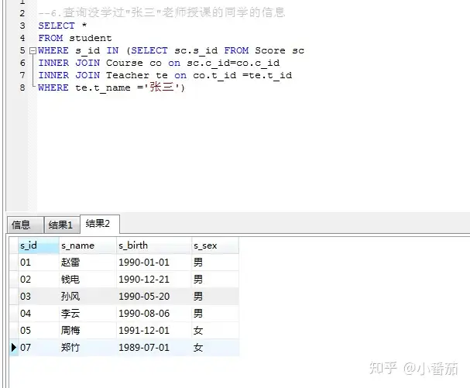The height and width of the screenshot is (388, 470).
Task: Switch to the 结果1 tab
Action: 62,225
